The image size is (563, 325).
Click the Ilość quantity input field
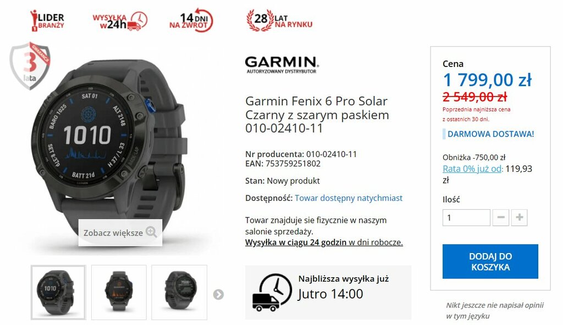[x=466, y=218]
